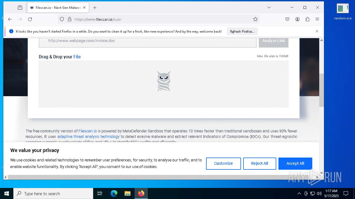
Task: Launch Microsoft Edge from taskbar
Action: [x=114, y=193]
